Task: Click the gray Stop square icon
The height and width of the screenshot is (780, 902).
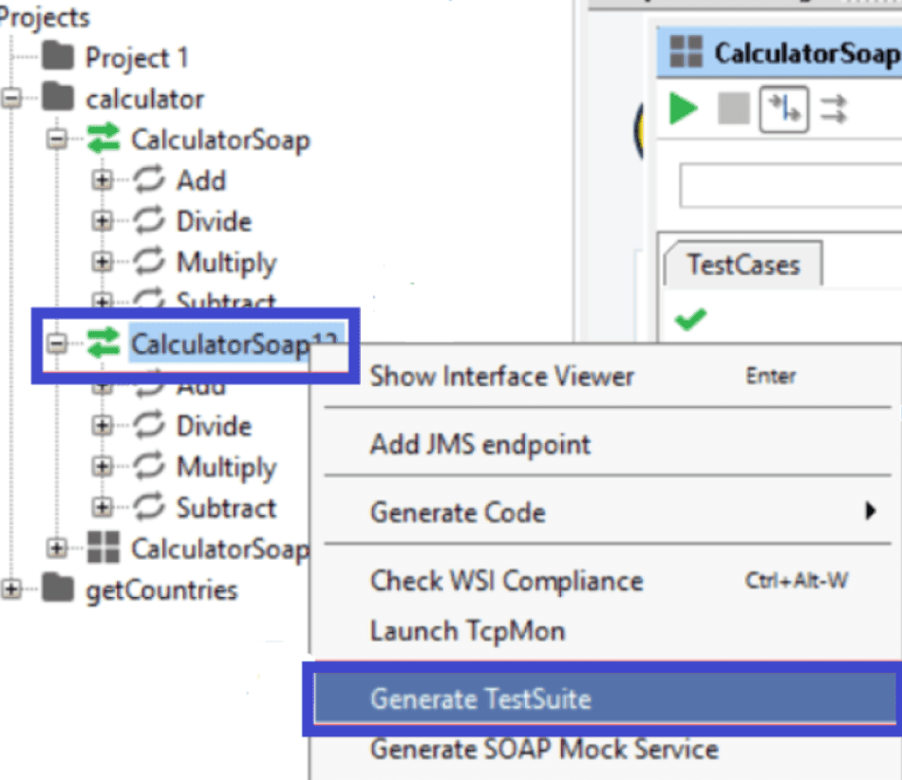Action: click(x=733, y=108)
